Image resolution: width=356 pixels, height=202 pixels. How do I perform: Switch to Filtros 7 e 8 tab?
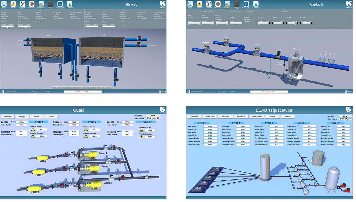(104, 88)
